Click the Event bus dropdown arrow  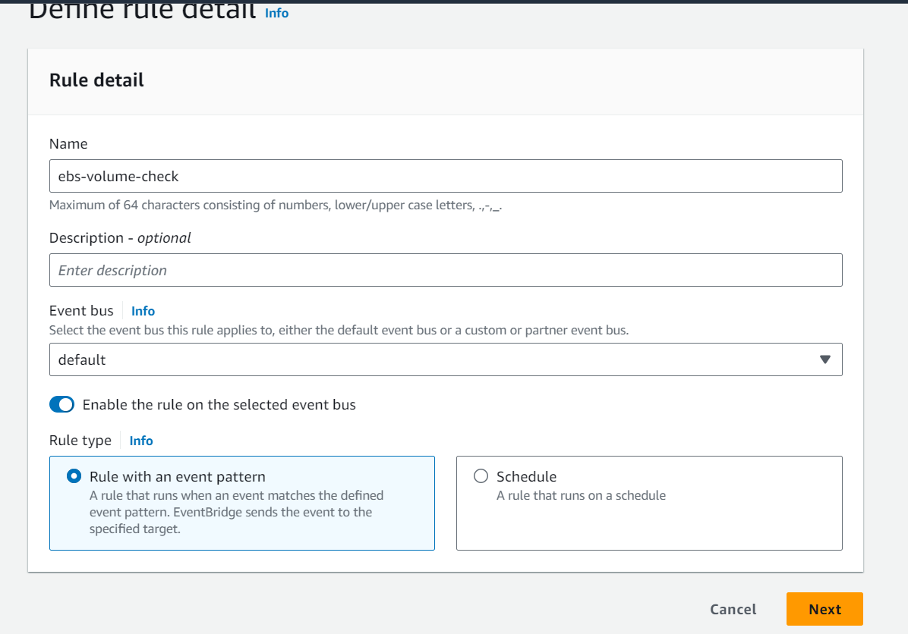pyautogui.click(x=825, y=359)
